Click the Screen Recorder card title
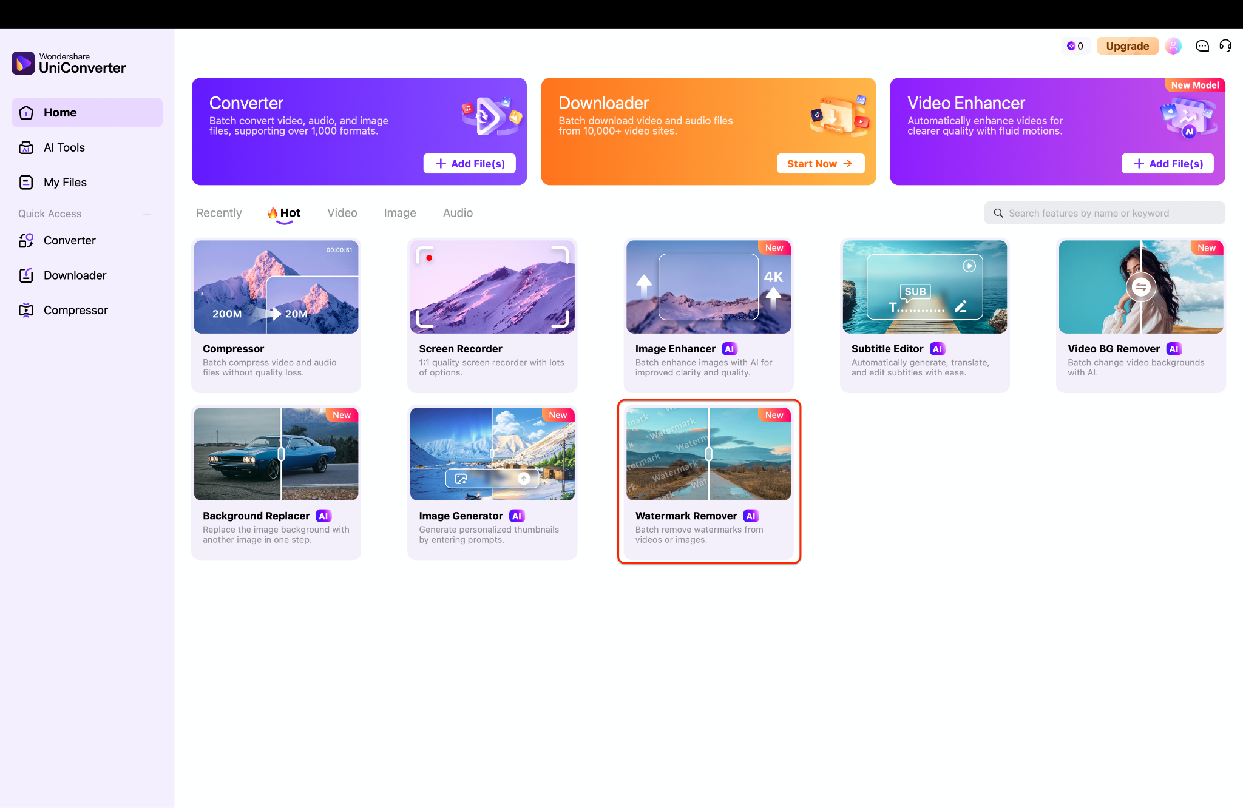Viewport: 1243px width, 808px height. click(x=461, y=349)
